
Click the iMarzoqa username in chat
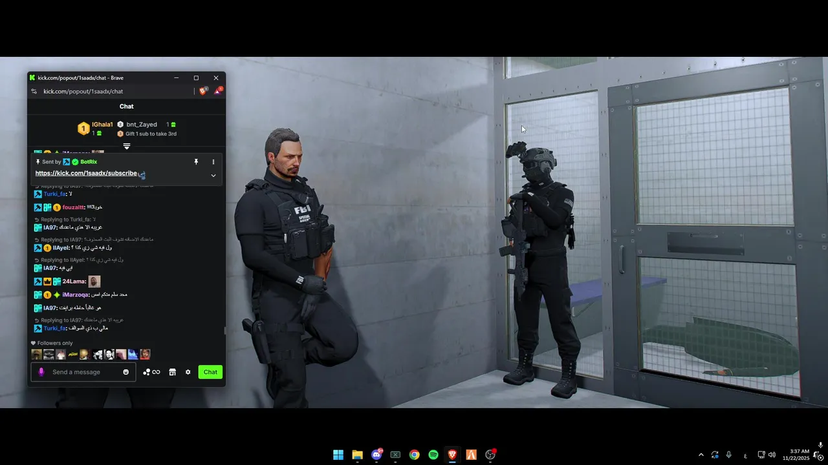pyautogui.click(x=76, y=294)
